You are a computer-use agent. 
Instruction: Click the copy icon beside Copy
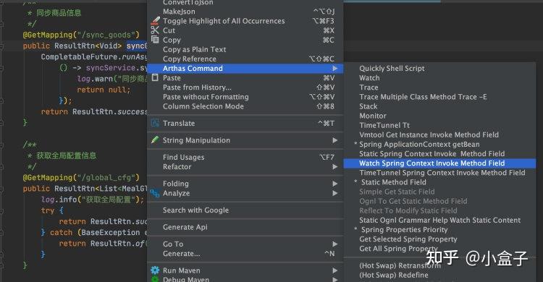pos(155,40)
